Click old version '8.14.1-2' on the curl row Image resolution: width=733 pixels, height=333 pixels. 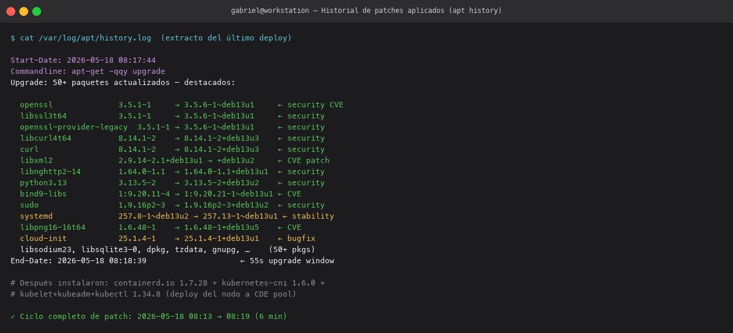point(137,149)
